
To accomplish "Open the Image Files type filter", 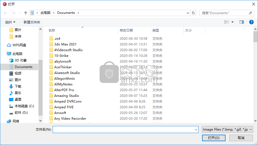I will tap(227, 129).
